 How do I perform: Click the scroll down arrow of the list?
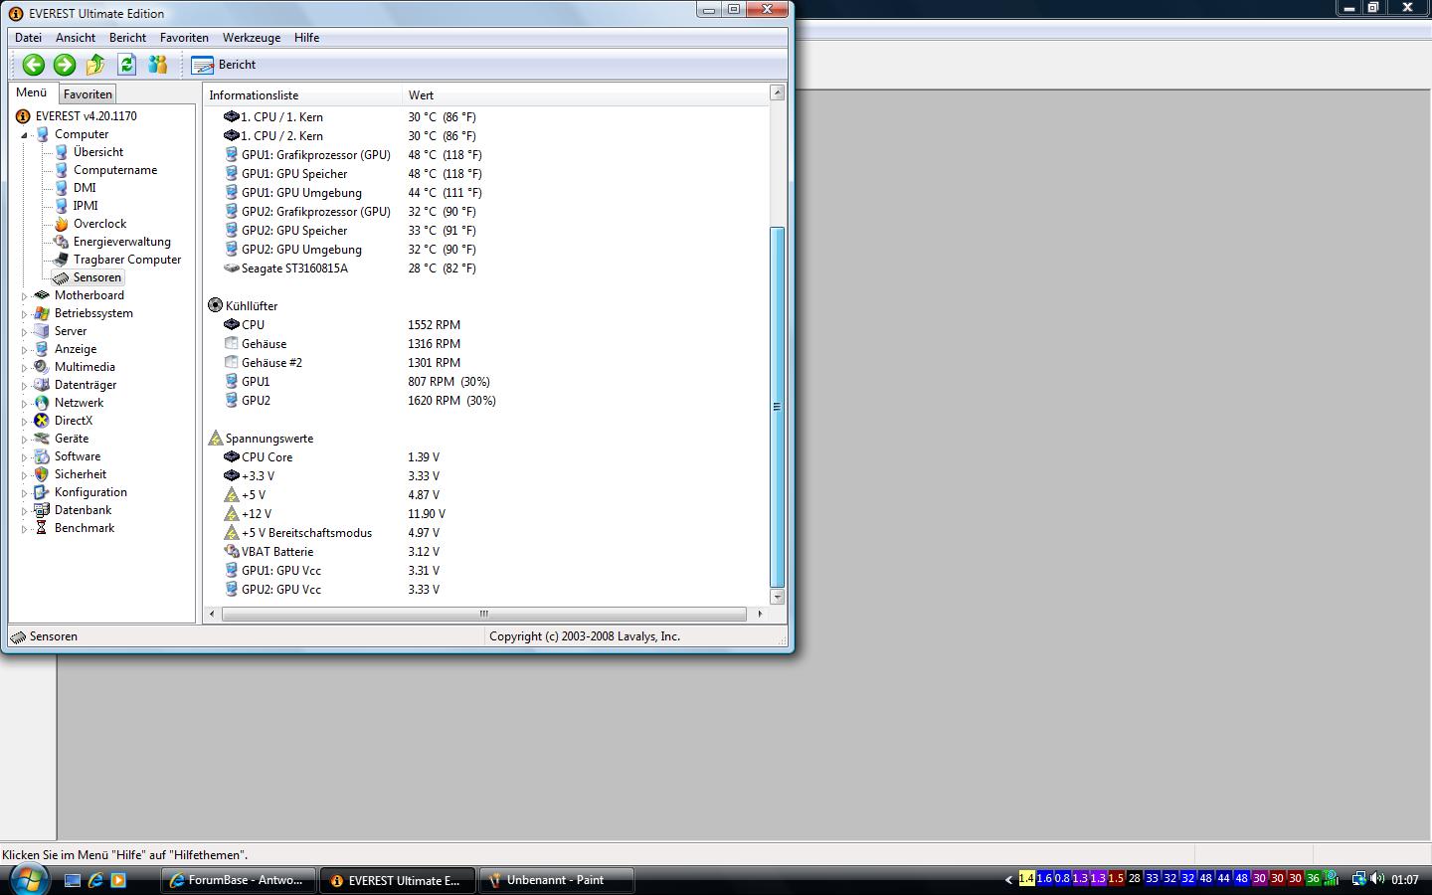(778, 598)
